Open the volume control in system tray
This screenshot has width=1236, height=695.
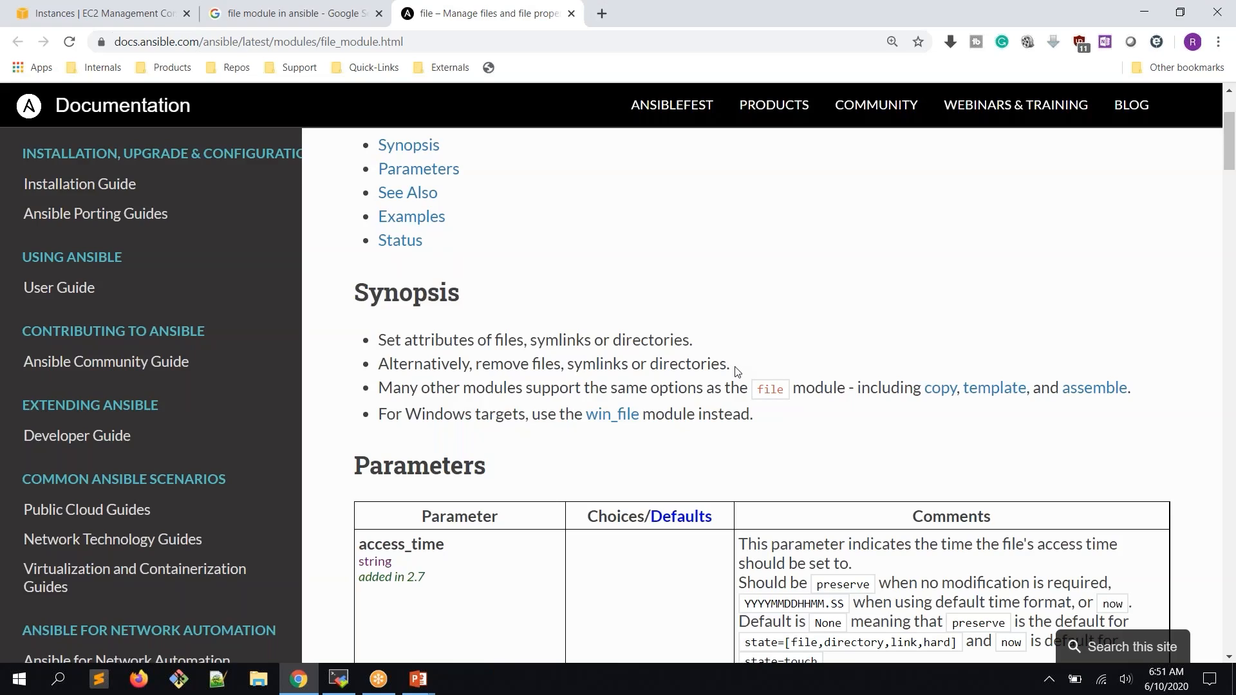pyautogui.click(x=1125, y=679)
